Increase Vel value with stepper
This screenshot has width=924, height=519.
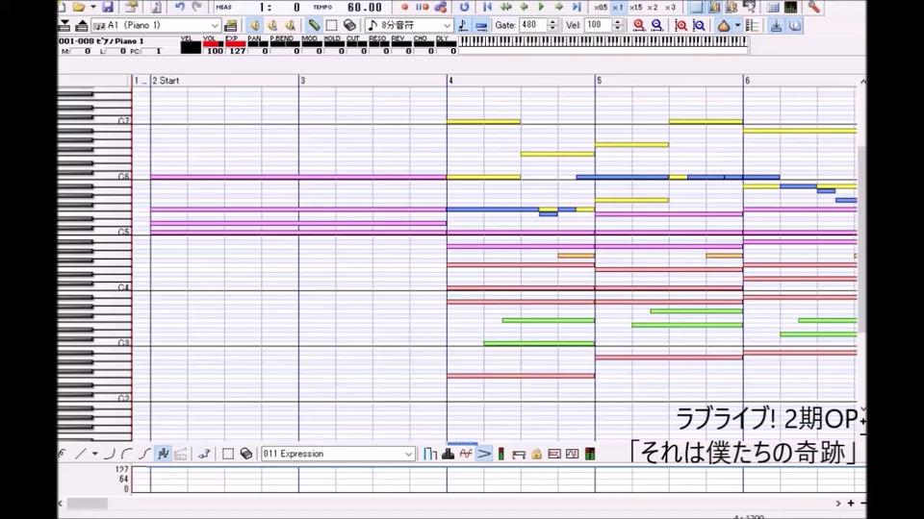click(x=617, y=22)
